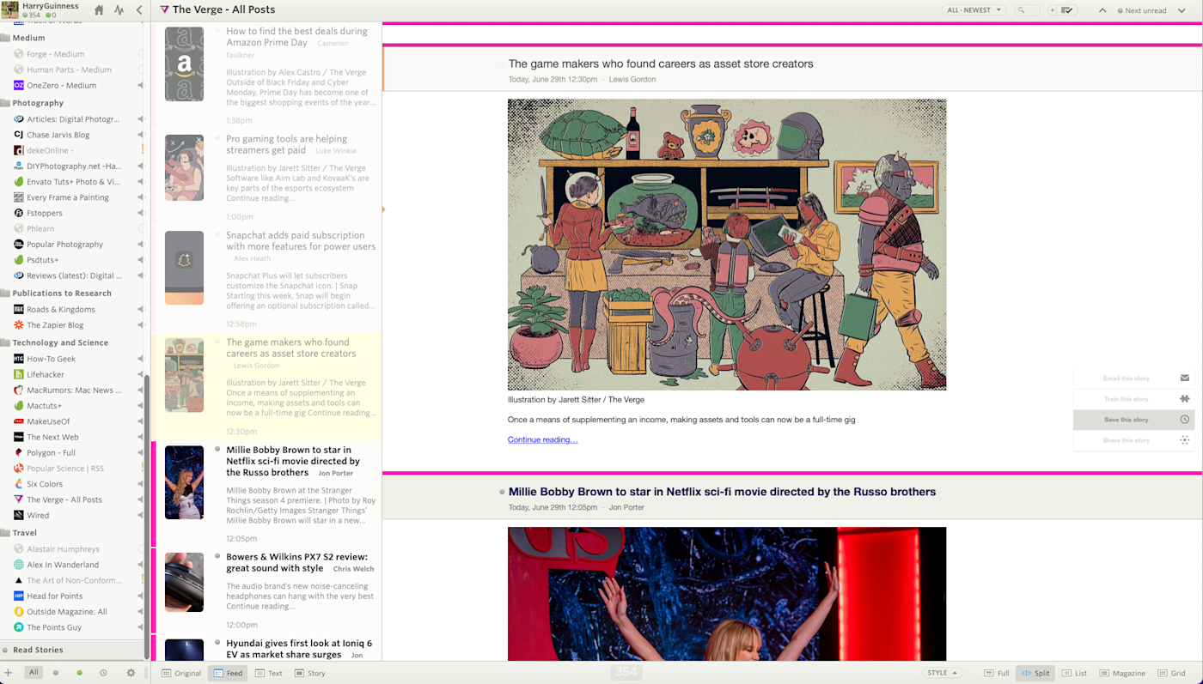Select The Zapier Blog feed

pos(73,325)
